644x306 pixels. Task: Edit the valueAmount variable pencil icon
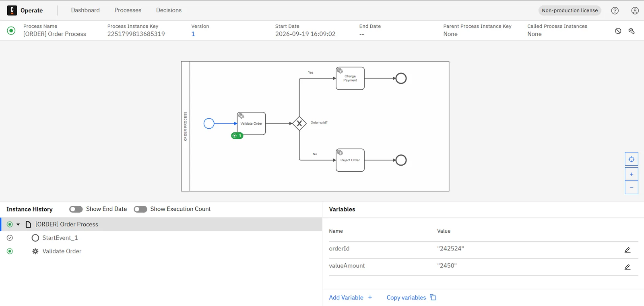pos(627,267)
